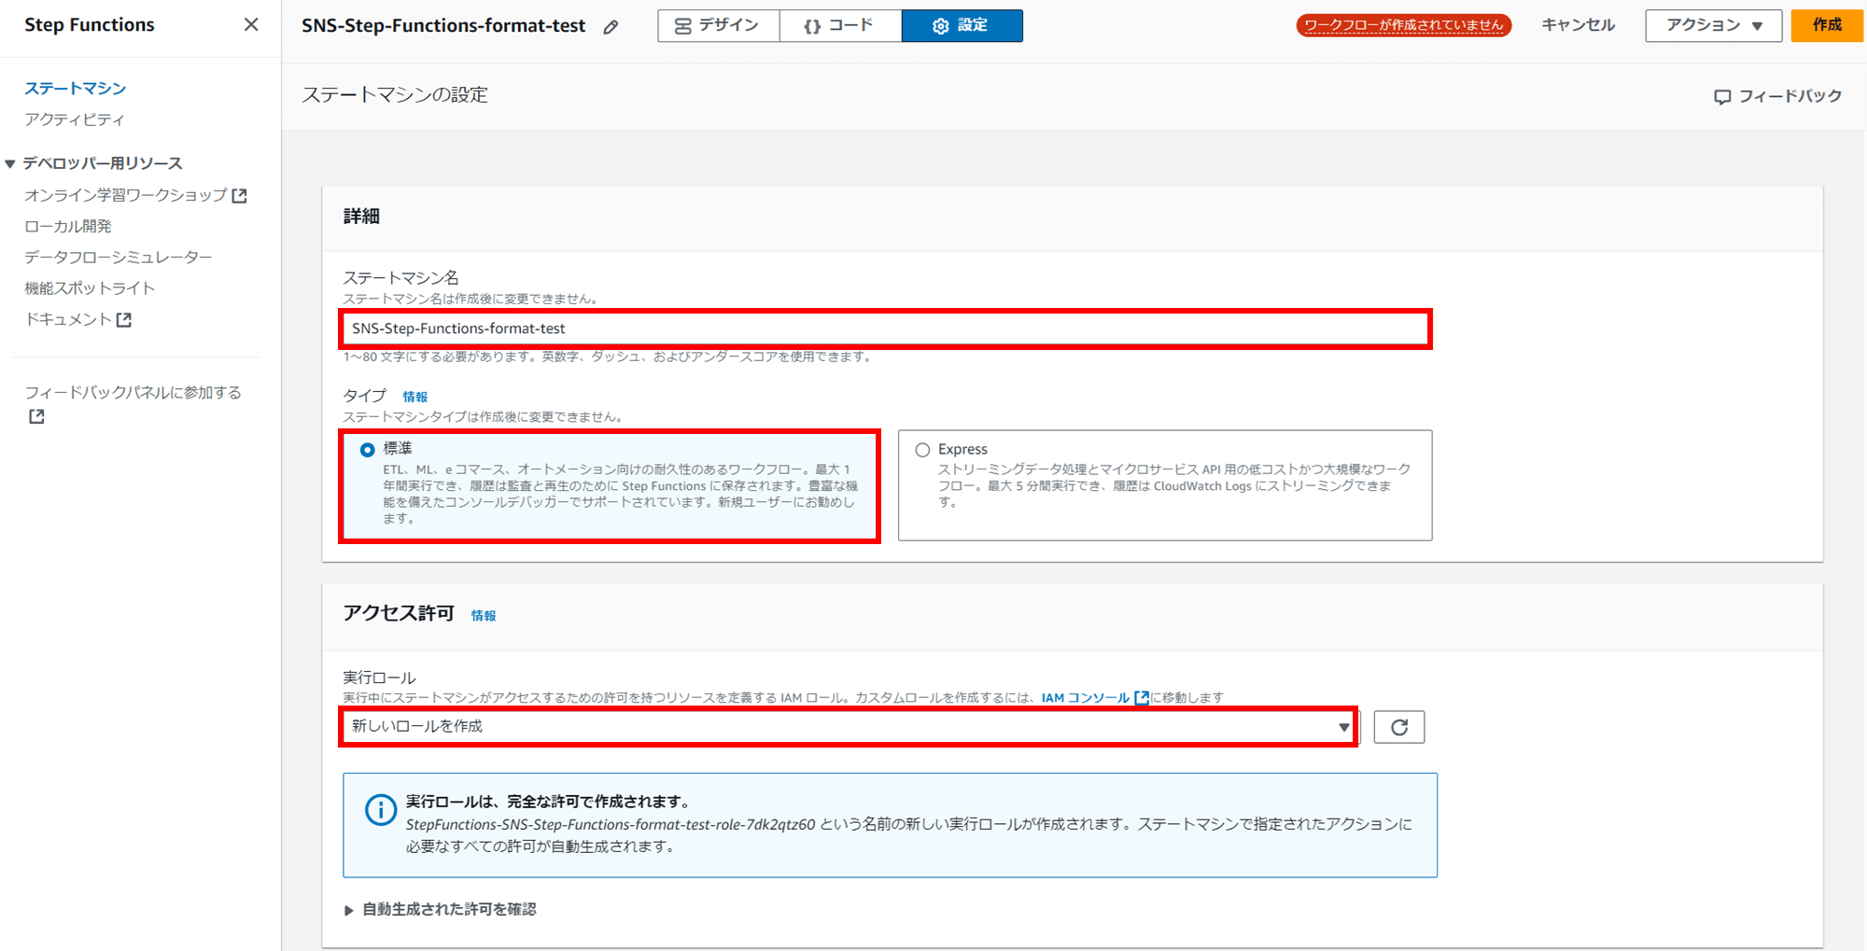
Task: Click the braces icon on コード tab
Action: 812,26
